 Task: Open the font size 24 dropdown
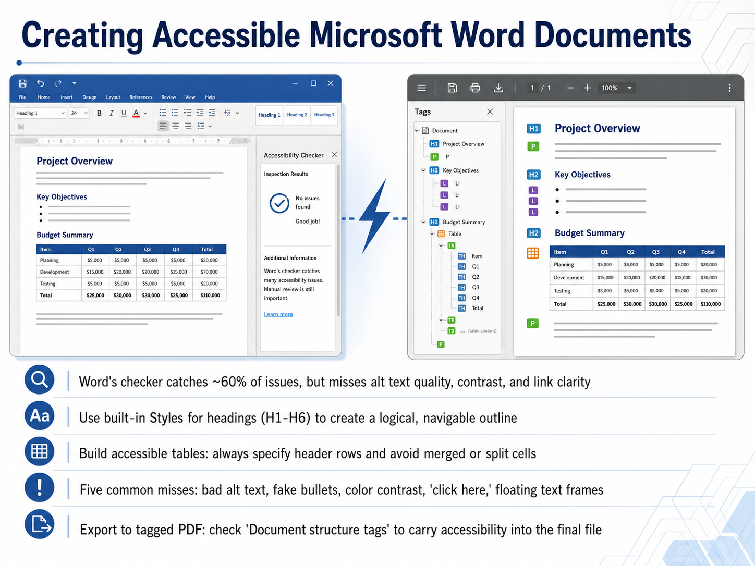tap(79, 113)
